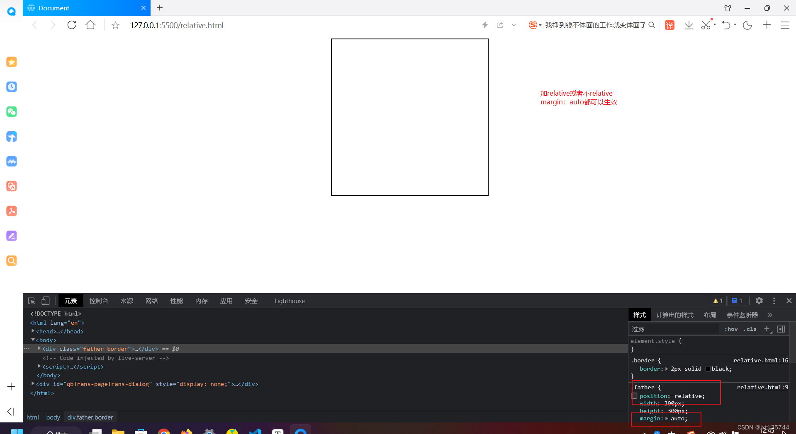796x434 pixels.
Task: Expand the screenshot tool dropdown arrow
Action: click(715, 25)
